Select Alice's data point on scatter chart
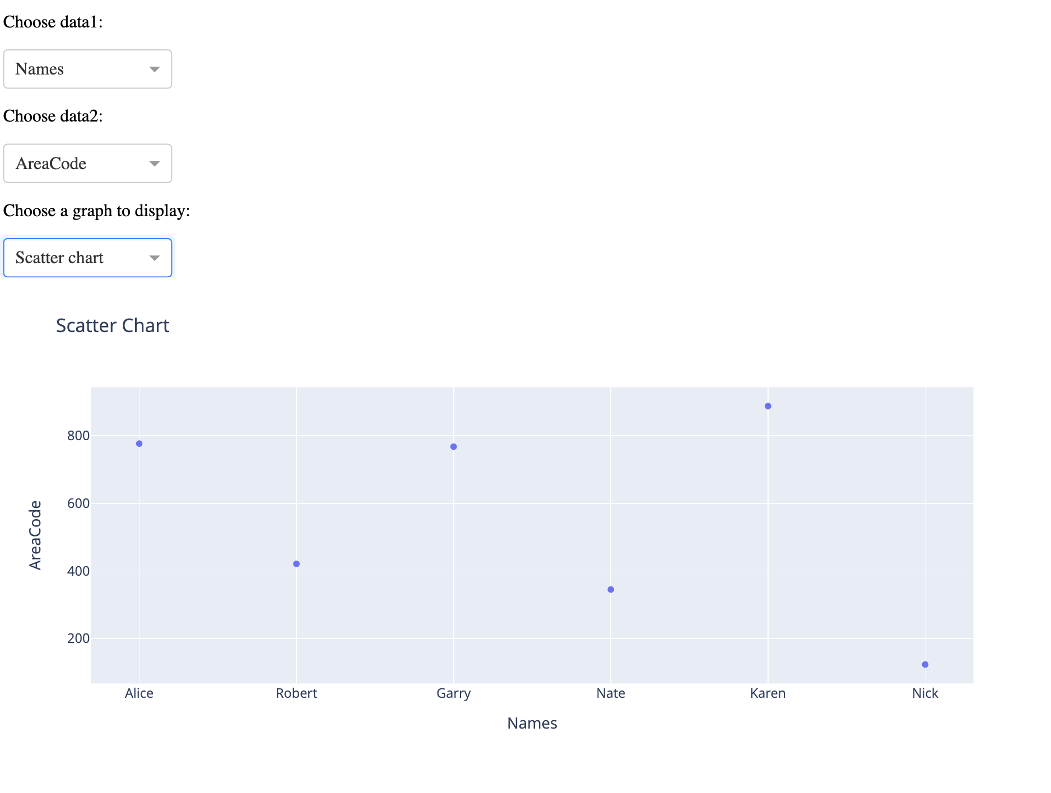The image size is (1051, 793). [139, 444]
